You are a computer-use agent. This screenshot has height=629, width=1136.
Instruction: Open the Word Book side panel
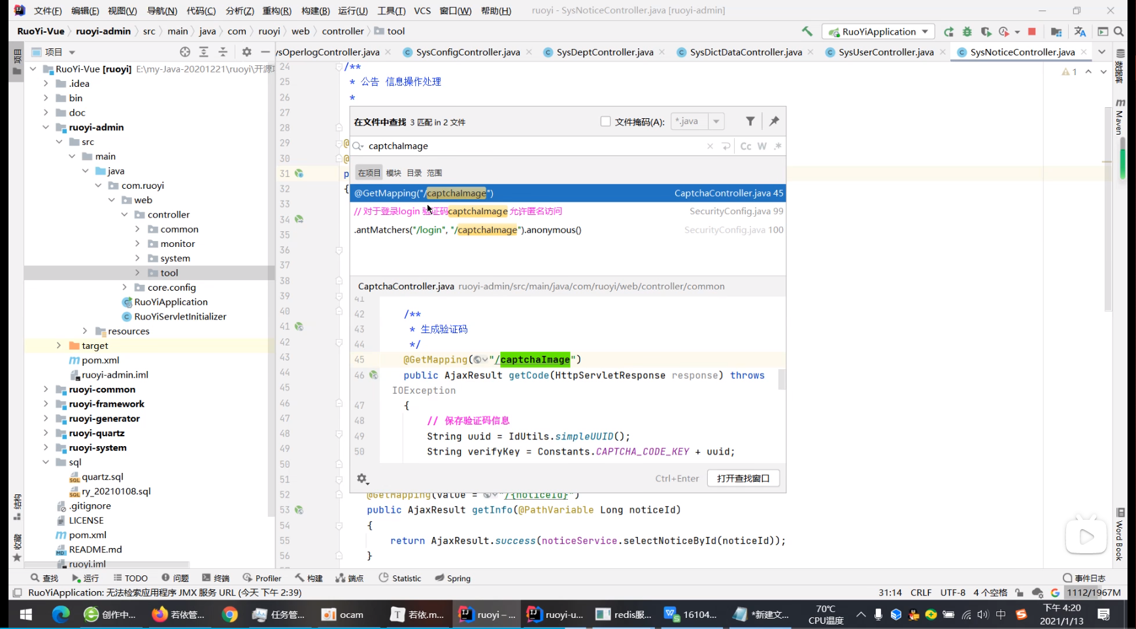tap(1120, 534)
